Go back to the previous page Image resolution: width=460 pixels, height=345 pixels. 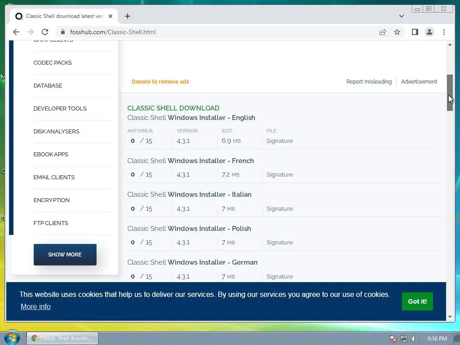click(x=16, y=32)
